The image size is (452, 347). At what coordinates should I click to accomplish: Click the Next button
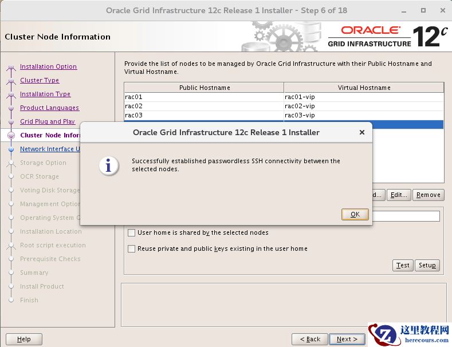(x=347, y=339)
